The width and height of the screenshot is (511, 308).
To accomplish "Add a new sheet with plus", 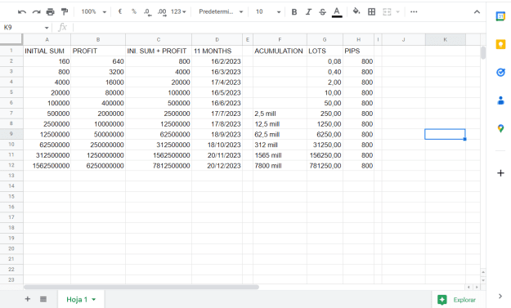I will 28,299.
